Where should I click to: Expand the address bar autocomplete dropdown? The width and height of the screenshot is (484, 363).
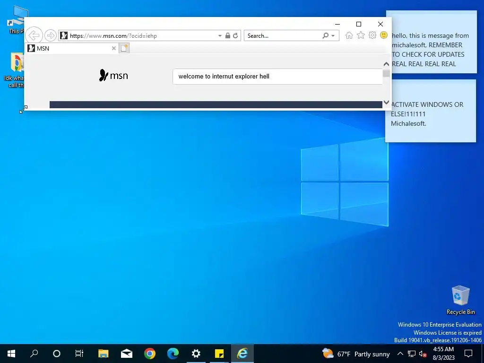point(220,36)
